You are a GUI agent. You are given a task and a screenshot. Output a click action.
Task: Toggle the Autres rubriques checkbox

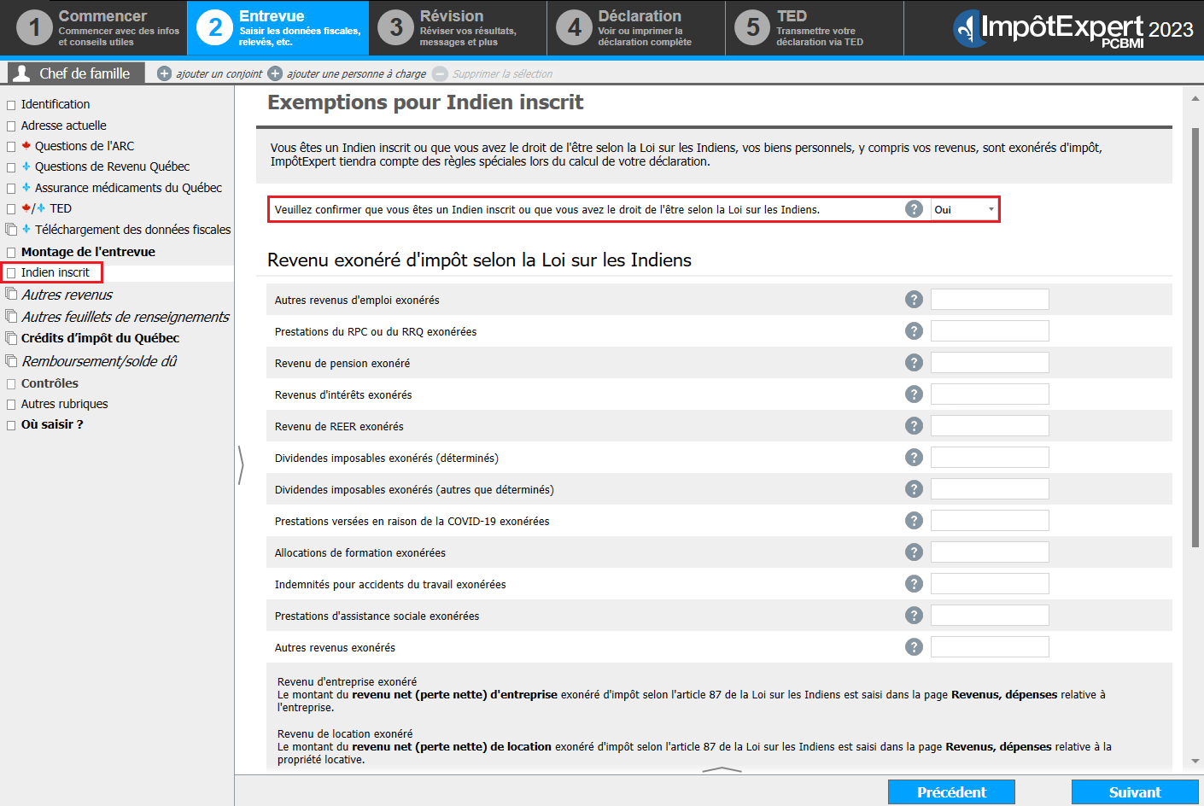[x=11, y=405]
